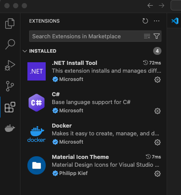Click Microsoft publisher under C#
The image size is (181, 195).
71,111
